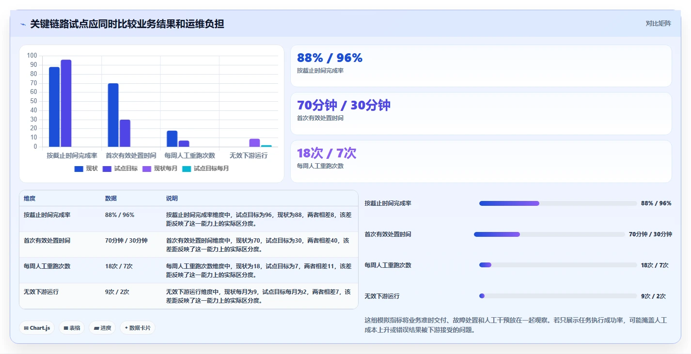
Task: Click the 无效下游运行 progress bar
Action: click(x=558, y=296)
